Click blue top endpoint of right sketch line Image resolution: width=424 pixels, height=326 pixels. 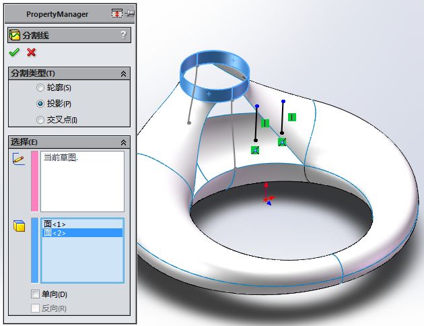point(283,102)
